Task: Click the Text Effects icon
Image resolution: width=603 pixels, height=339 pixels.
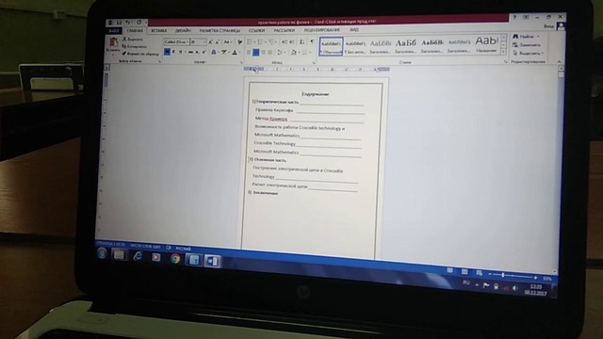Action: pos(214,52)
